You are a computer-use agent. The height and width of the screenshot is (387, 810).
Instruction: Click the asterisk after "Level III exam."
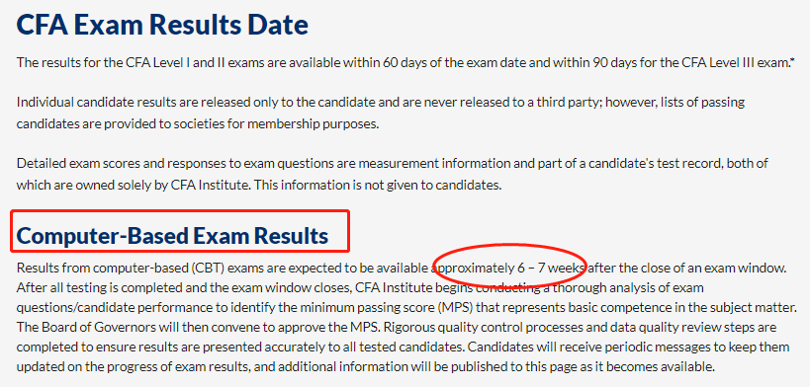pos(792,62)
